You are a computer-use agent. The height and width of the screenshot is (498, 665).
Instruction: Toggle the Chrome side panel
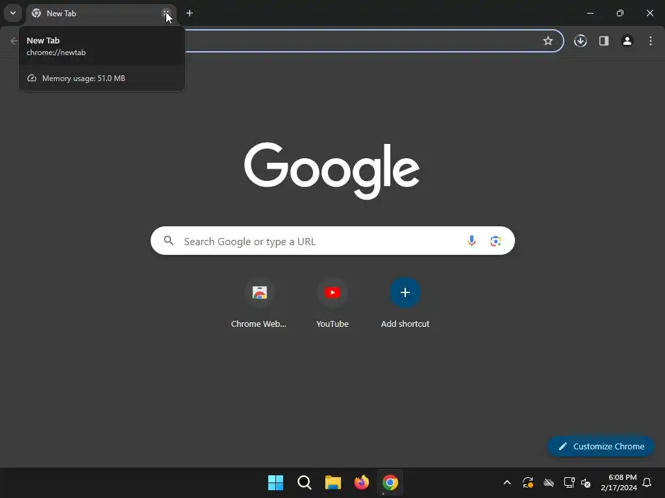604,41
